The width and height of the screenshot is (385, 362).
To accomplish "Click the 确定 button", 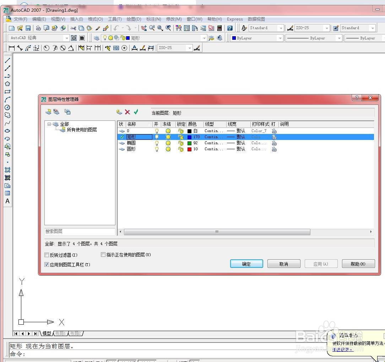I will (246, 264).
